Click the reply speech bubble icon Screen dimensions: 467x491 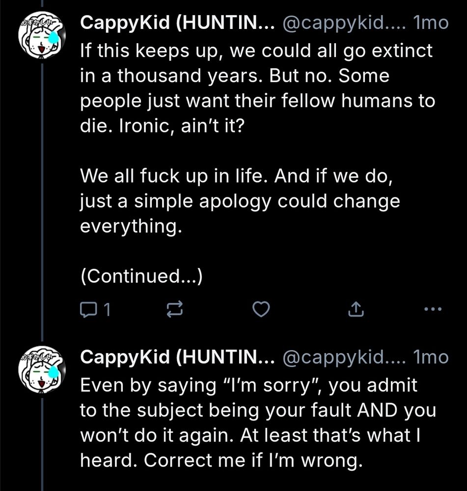click(x=88, y=309)
